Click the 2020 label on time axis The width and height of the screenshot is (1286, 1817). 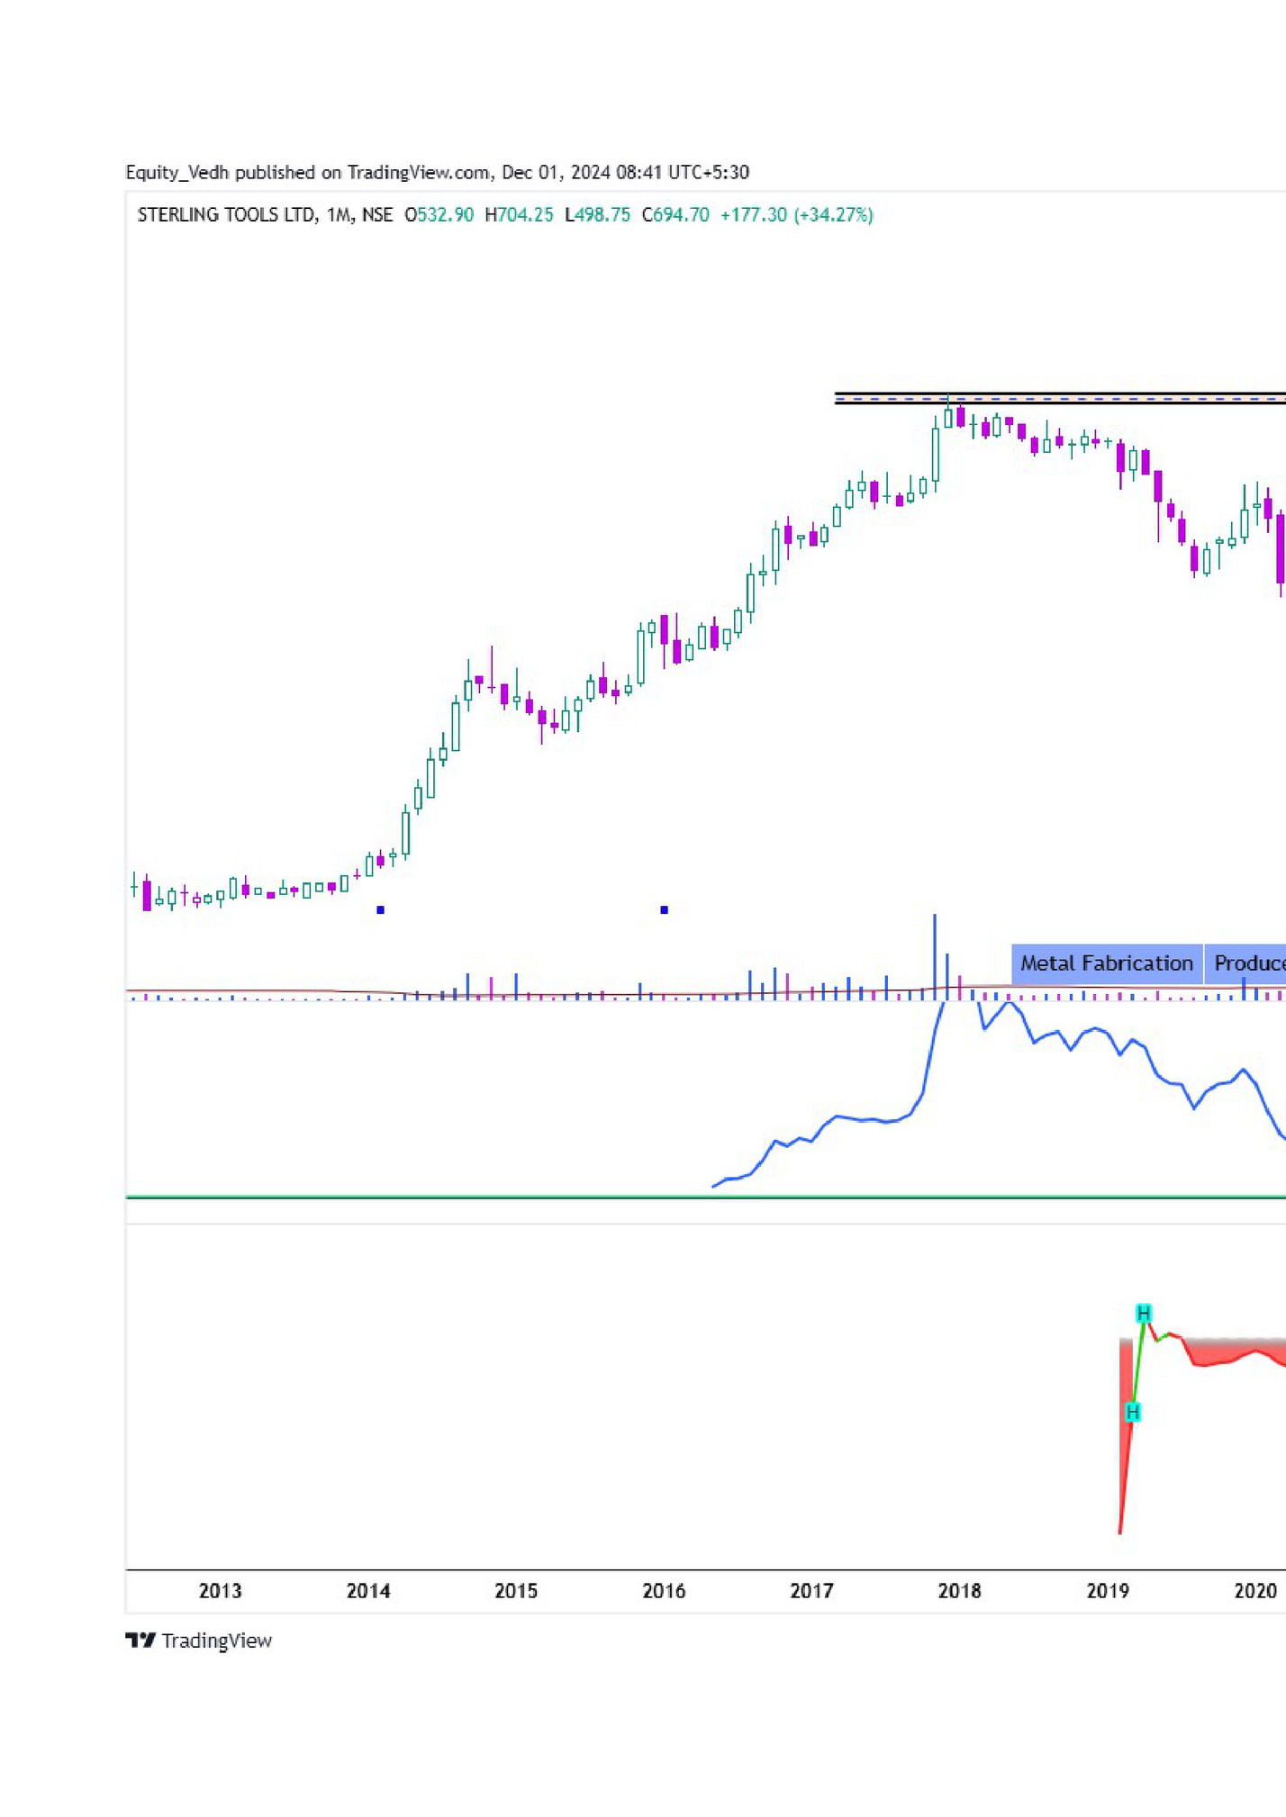[x=1254, y=1591]
